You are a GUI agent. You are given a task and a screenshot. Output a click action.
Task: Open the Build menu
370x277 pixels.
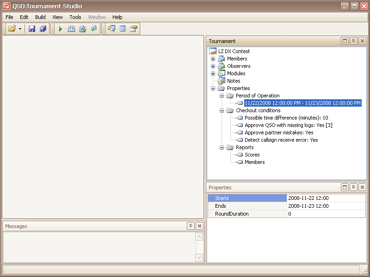coord(40,17)
